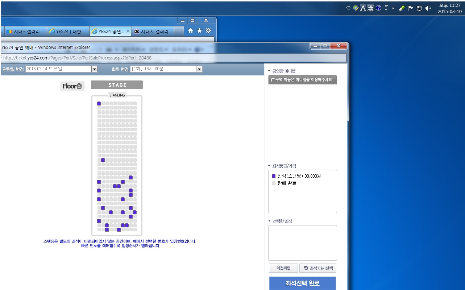Switch to the YES24 | 대한... tab
This screenshot has width=465, height=290.
click(x=69, y=31)
